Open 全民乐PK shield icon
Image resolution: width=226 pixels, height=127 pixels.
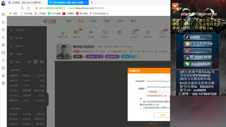point(148,32)
